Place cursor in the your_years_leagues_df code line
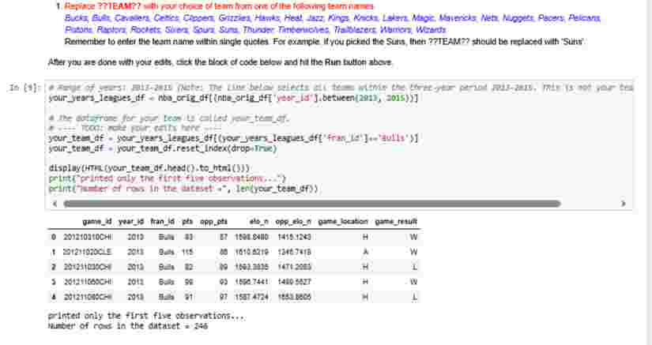The height and width of the screenshot is (345, 652). tap(233, 98)
